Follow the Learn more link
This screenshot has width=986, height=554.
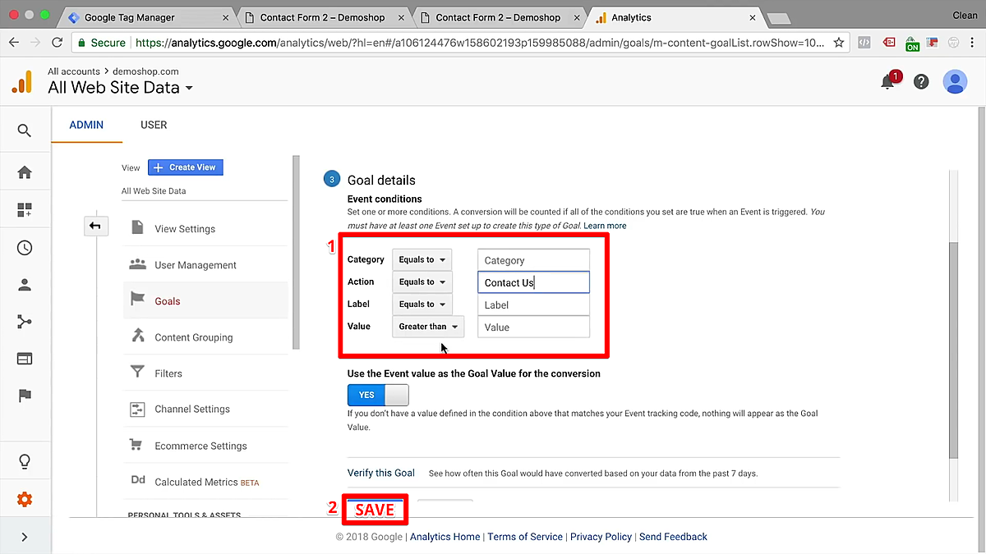[x=605, y=226]
